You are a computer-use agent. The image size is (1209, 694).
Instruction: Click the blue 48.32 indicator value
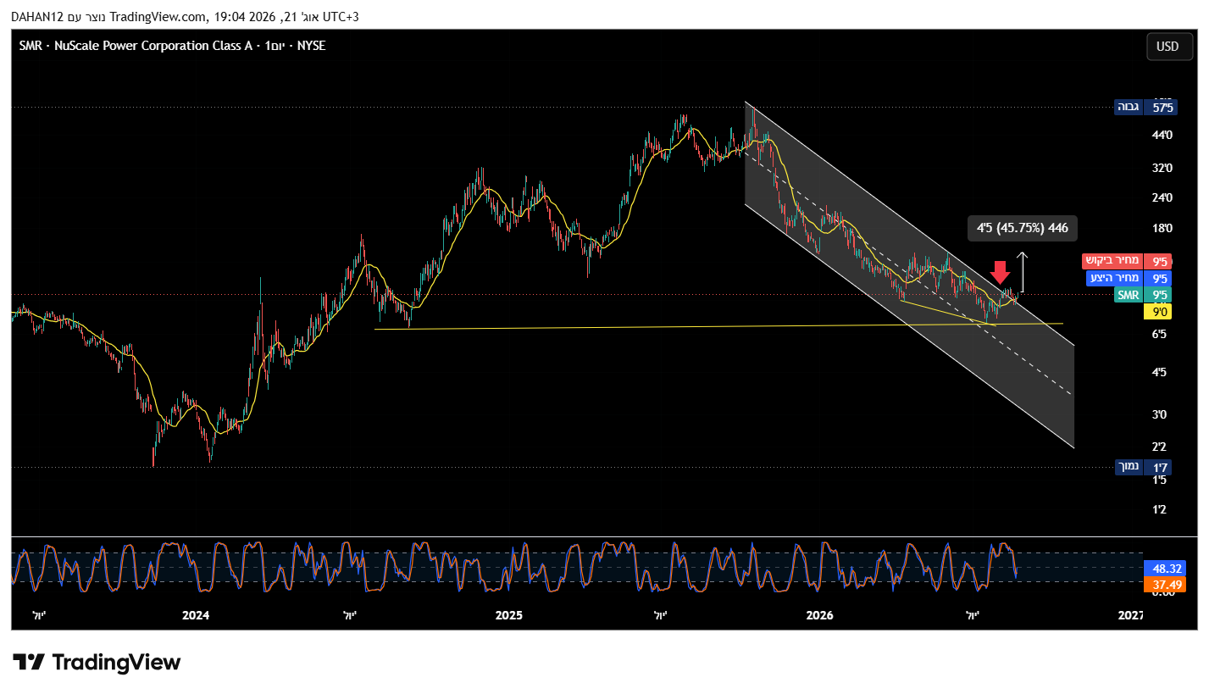(x=1164, y=569)
